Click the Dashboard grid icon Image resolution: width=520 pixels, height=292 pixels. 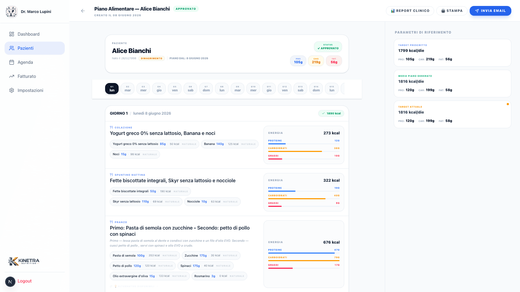(12, 34)
